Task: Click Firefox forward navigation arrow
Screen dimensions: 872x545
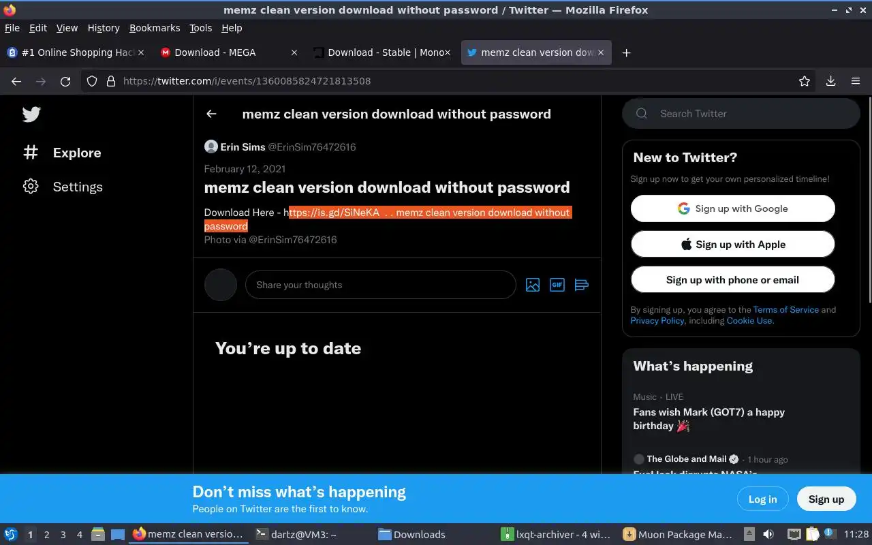Action: pyautogui.click(x=41, y=81)
